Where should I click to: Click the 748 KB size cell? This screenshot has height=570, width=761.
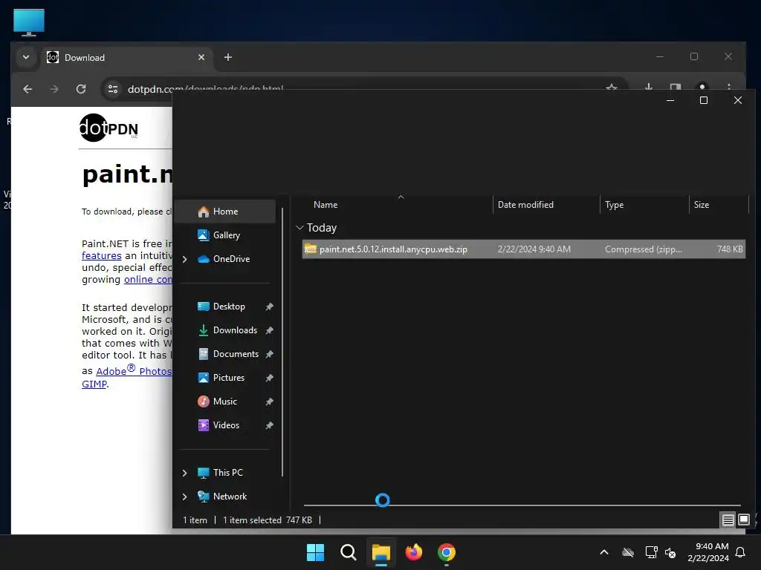(730, 249)
